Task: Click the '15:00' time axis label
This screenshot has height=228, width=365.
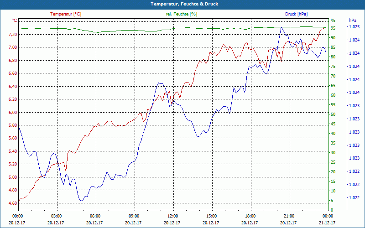Action: 211,216
